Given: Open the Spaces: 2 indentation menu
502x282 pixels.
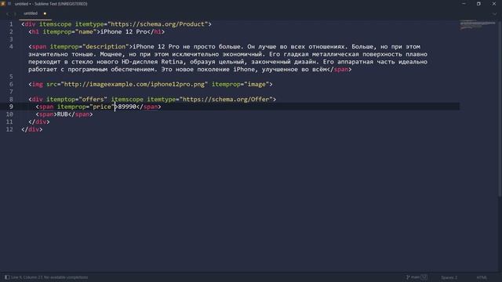Looking at the screenshot, I should pos(449,277).
